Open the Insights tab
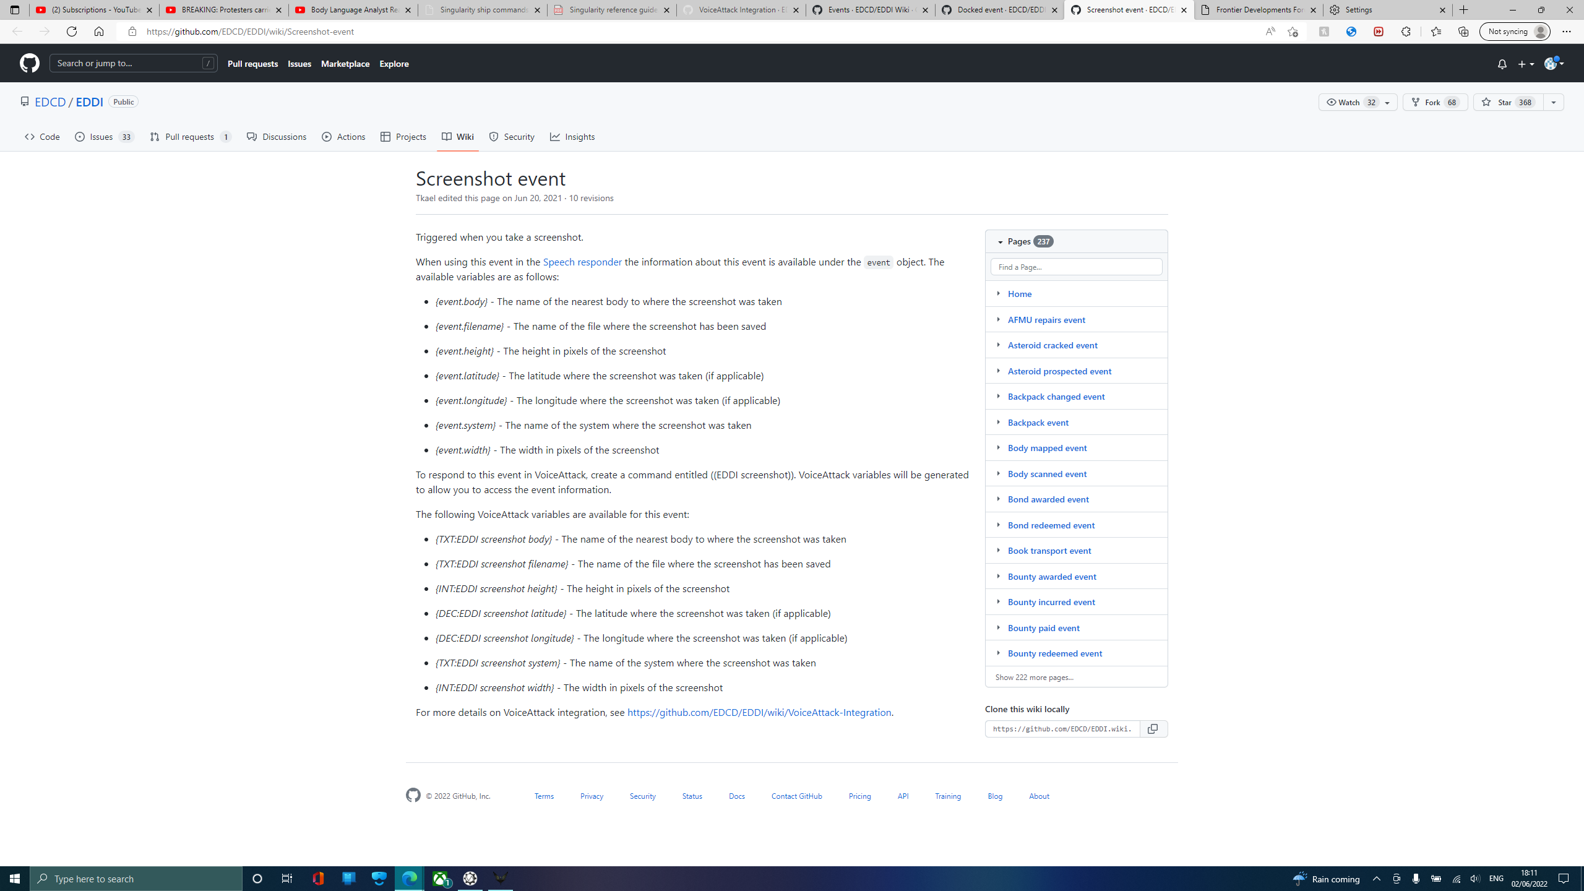The image size is (1584, 891). [x=572, y=137]
